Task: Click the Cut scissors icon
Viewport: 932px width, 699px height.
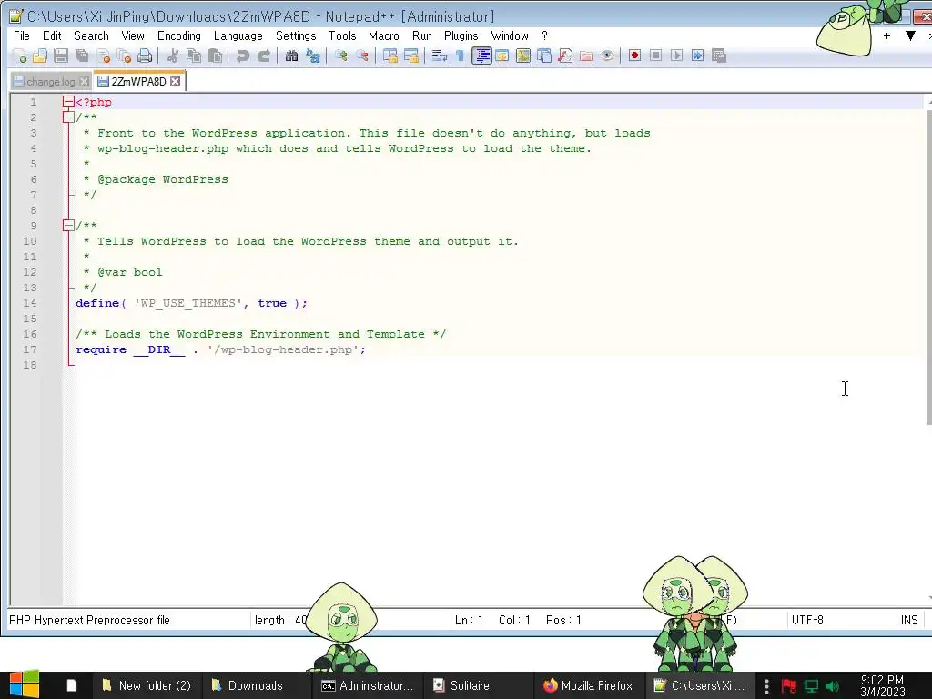Action: click(173, 56)
